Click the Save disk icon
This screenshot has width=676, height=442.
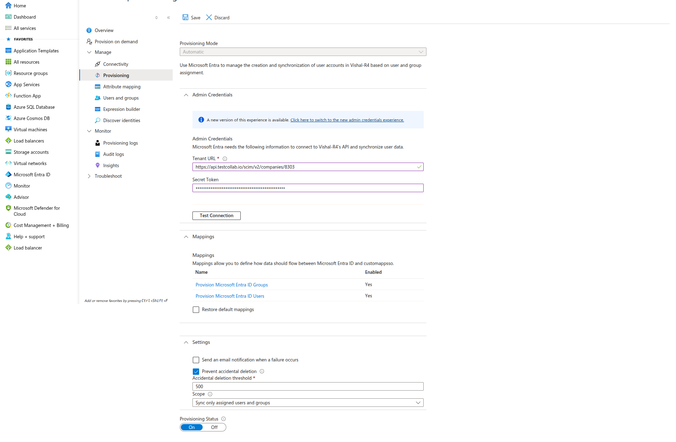click(185, 17)
